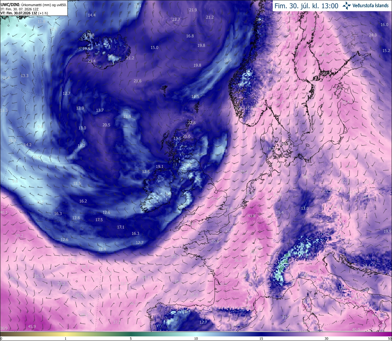Click the Veðurstofa Íslands name text
Viewport: 392px width, 341px height.
click(x=371, y=6)
